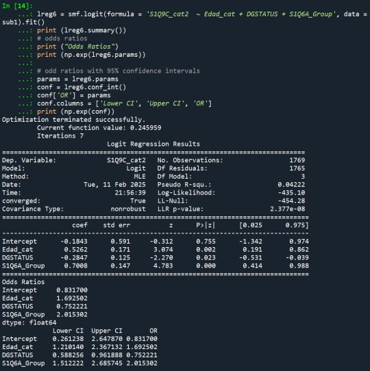
Task: Select S1Q6A_Group coefficient 0.7008
Action: tap(76, 266)
